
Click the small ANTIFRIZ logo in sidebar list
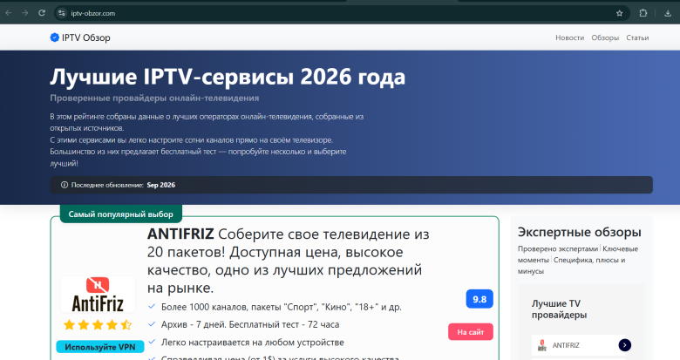coord(542,345)
